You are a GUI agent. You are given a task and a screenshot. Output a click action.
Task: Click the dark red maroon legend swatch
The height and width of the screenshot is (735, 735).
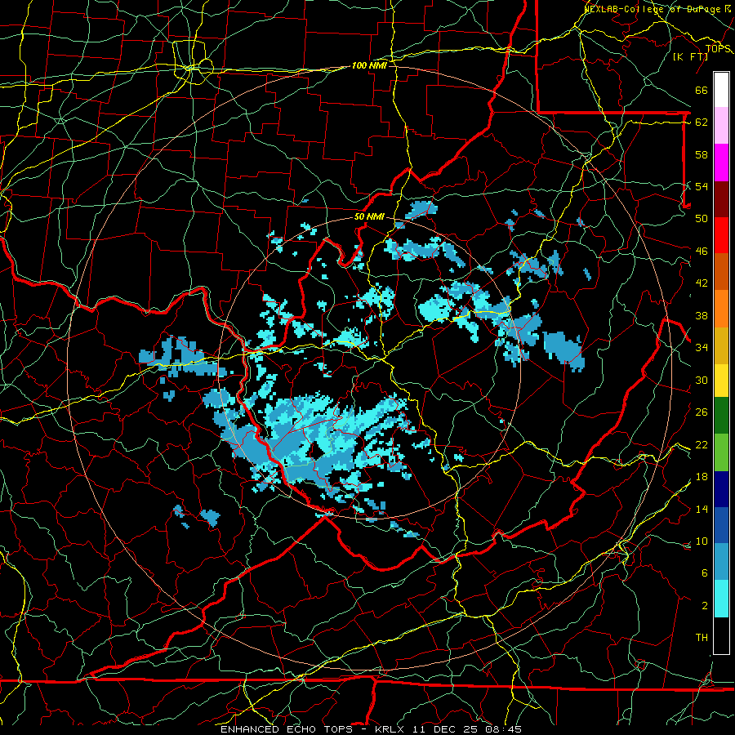click(721, 198)
